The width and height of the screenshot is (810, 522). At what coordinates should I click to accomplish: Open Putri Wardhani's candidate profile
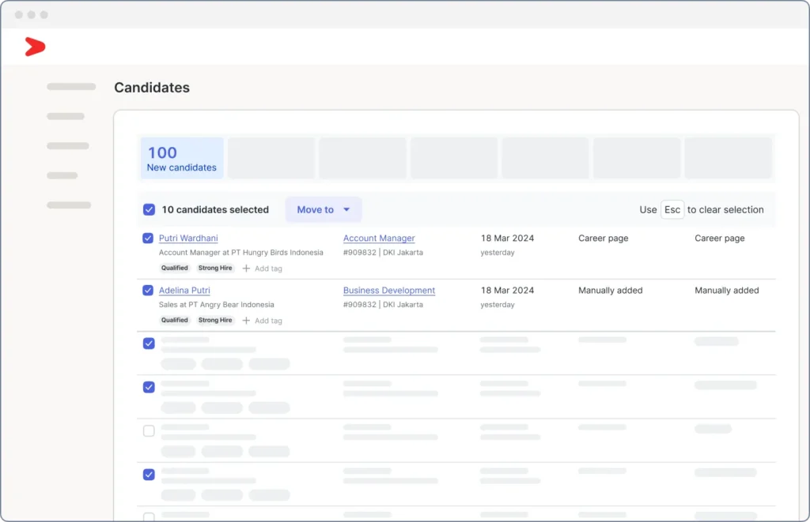[188, 238]
